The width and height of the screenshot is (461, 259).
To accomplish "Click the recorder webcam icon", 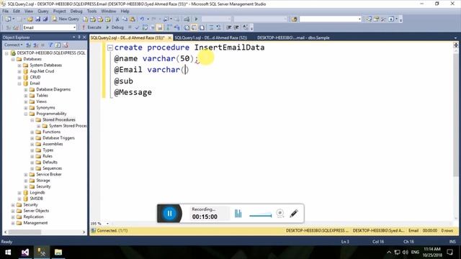I will (x=280, y=213).
